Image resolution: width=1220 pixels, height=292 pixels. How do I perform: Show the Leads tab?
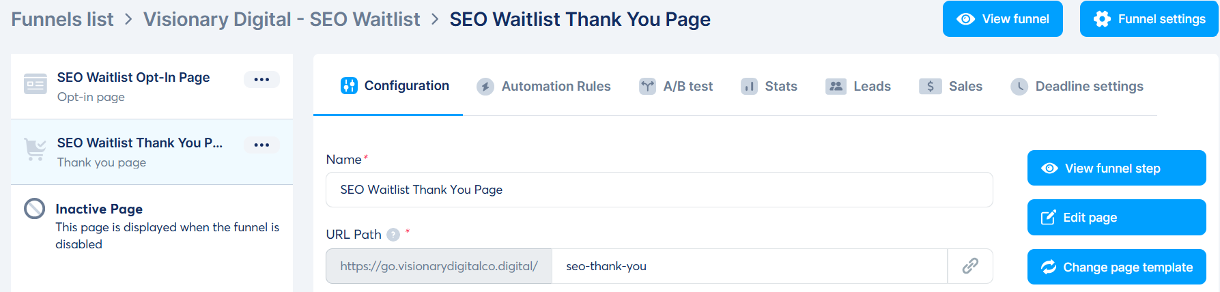tap(858, 87)
